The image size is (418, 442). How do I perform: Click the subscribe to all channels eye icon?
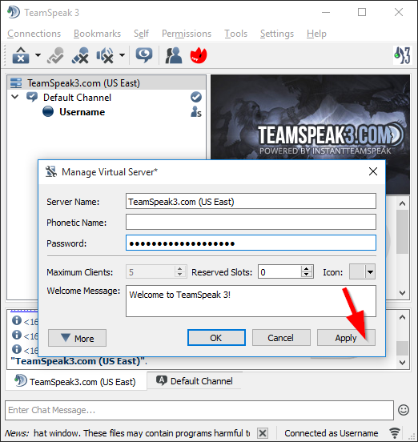[144, 55]
